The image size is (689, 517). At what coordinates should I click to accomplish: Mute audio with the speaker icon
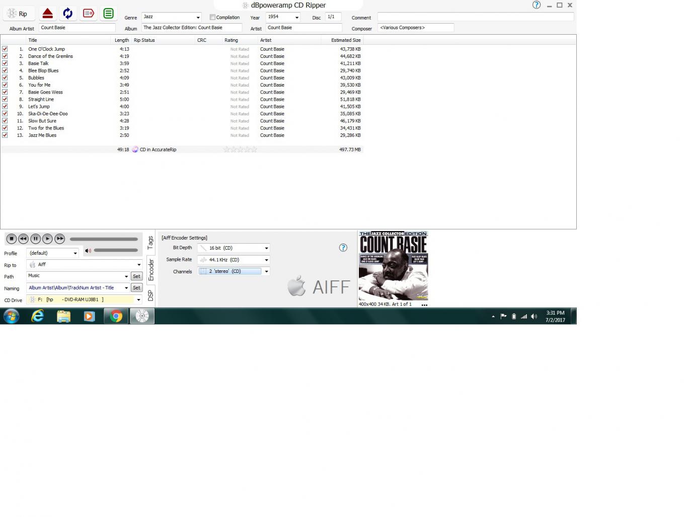[x=88, y=251]
